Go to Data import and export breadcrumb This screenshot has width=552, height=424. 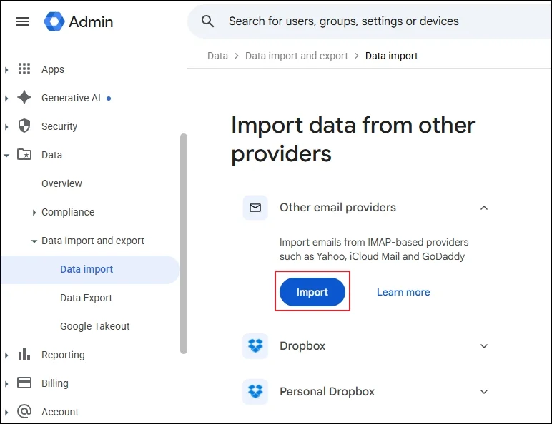coord(297,56)
